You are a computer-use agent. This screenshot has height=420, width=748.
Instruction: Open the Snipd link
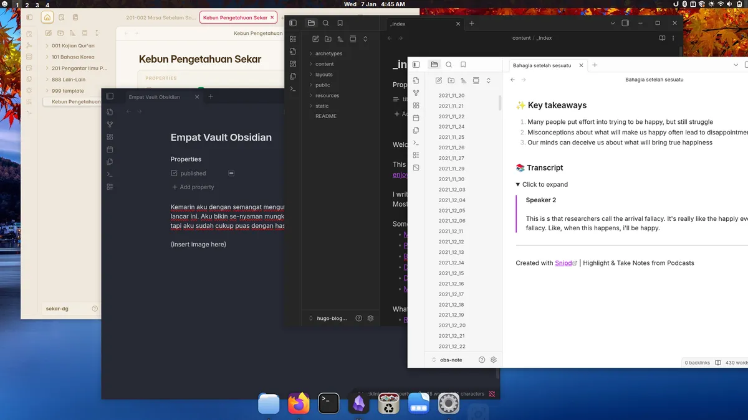[563, 263]
